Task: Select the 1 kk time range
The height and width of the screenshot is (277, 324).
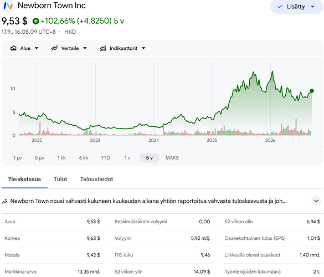Action: (61, 158)
